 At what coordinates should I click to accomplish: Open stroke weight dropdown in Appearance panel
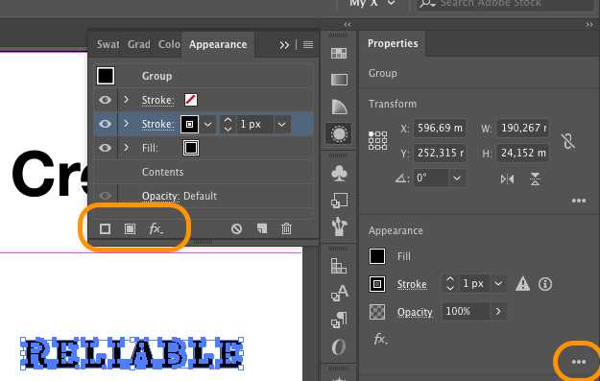pos(281,125)
